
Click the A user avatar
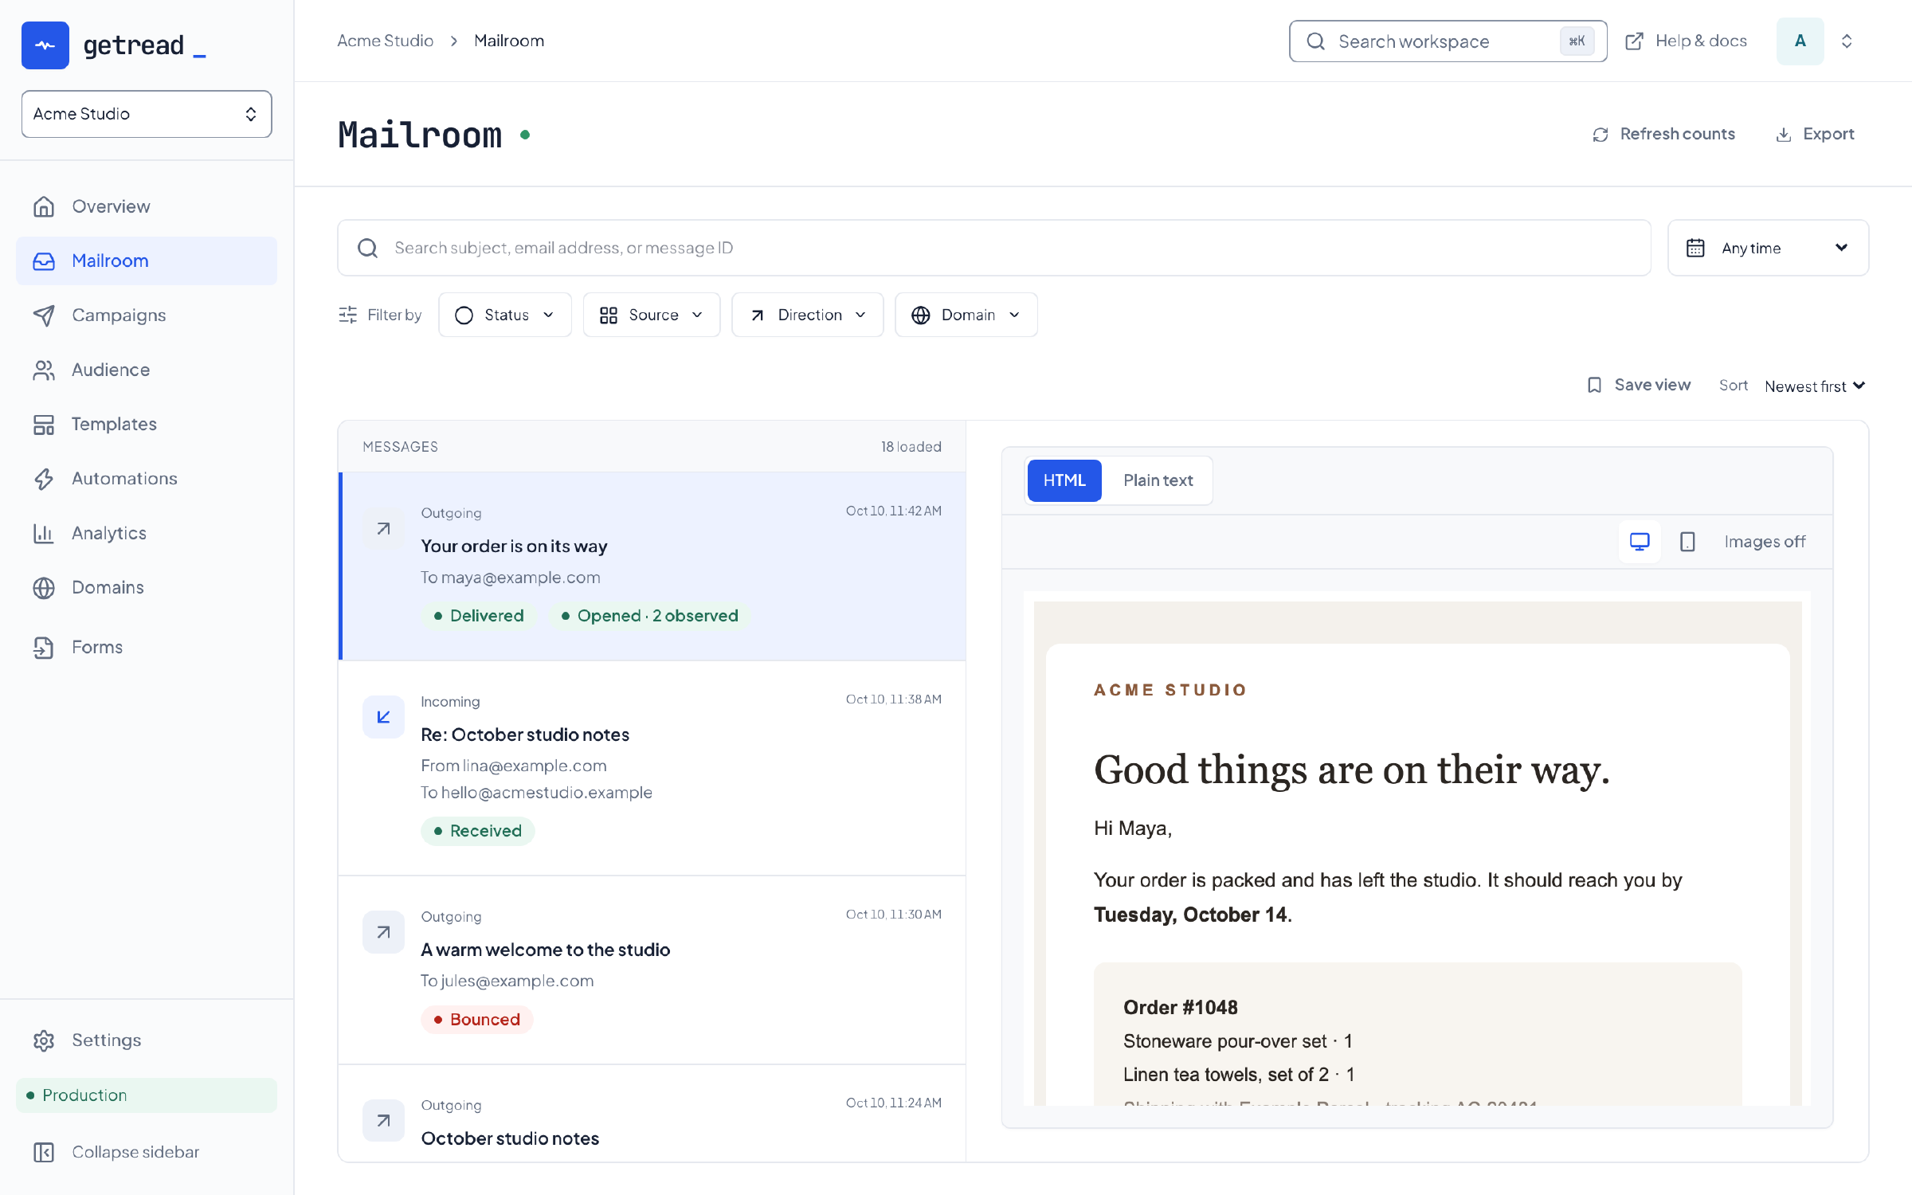1800,41
